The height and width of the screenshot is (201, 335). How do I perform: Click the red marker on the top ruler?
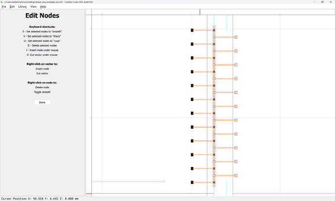[x=200, y=12]
